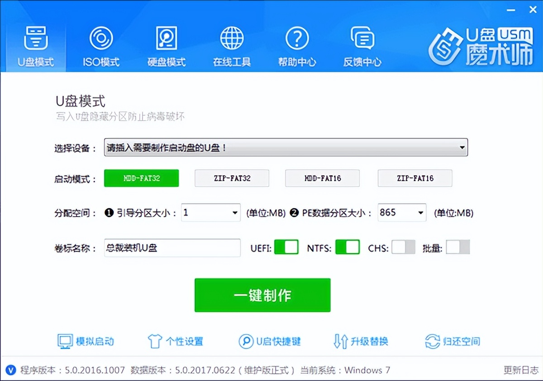Switch to 硬盘模式 mode
The image size is (543, 381).
pyautogui.click(x=166, y=44)
